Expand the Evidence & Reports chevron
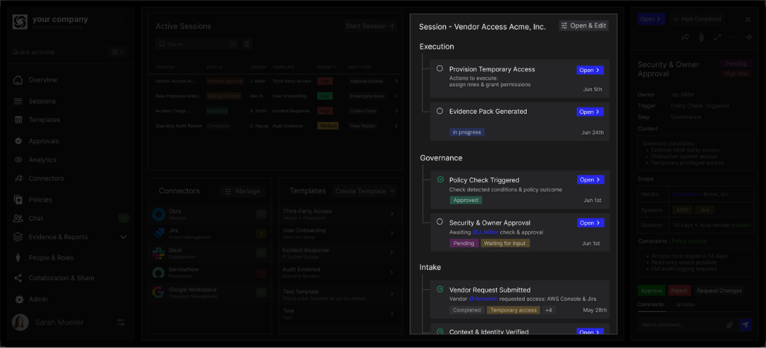The width and height of the screenshot is (766, 348). tap(123, 237)
